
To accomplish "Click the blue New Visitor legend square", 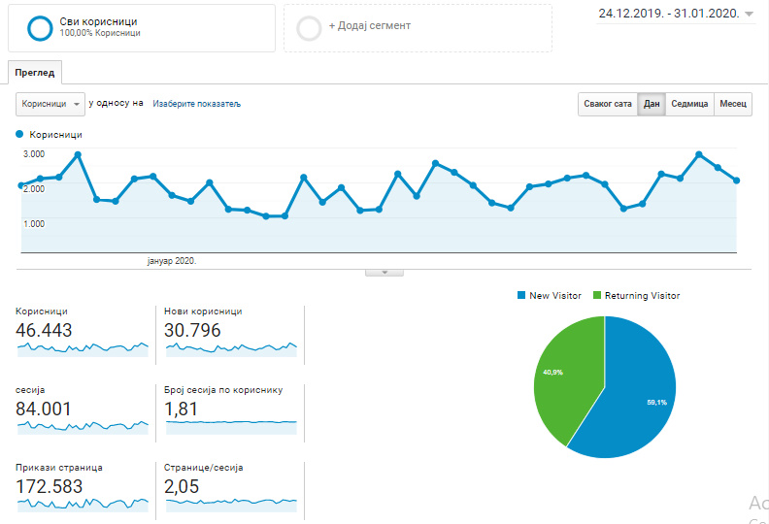I will point(522,295).
